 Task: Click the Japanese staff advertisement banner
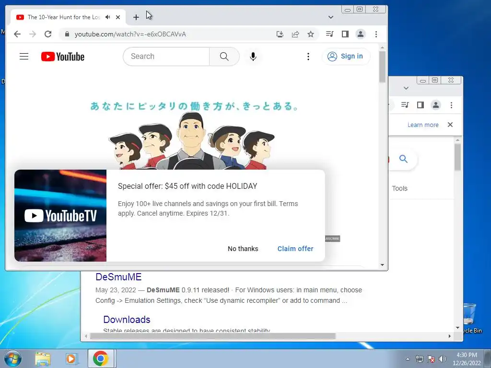tap(193, 135)
